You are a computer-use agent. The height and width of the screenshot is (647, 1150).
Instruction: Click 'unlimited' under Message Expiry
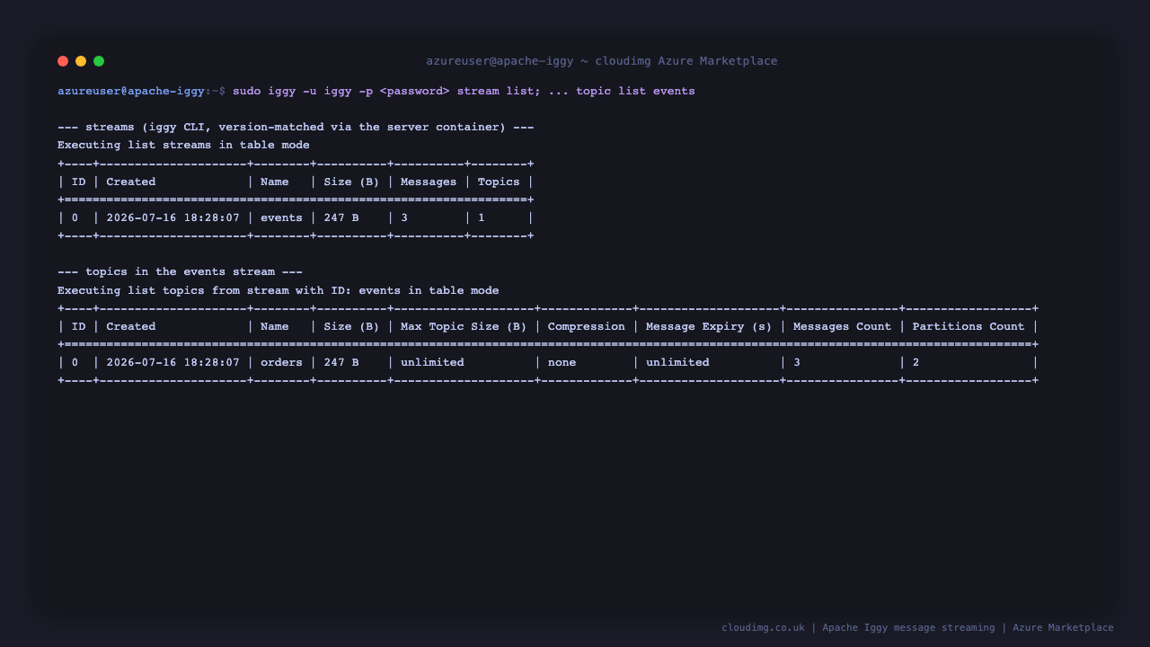pyautogui.click(x=677, y=362)
